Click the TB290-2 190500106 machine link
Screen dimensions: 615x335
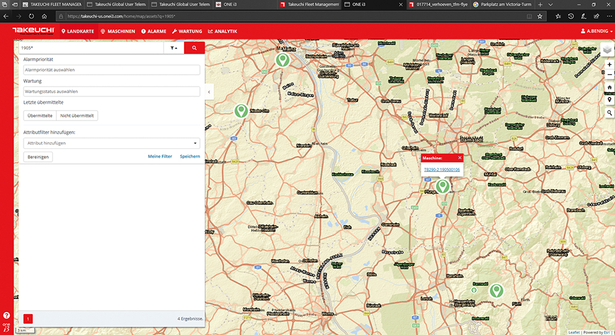pos(442,169)
